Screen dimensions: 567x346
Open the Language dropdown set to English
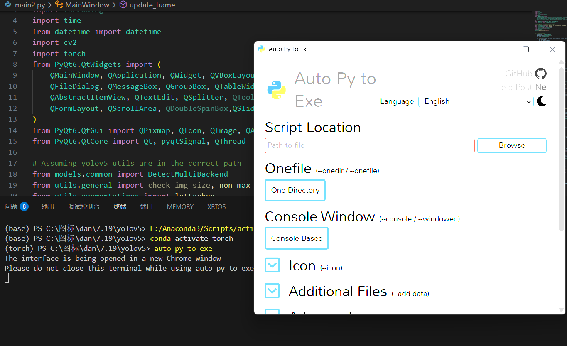point(476,101)
